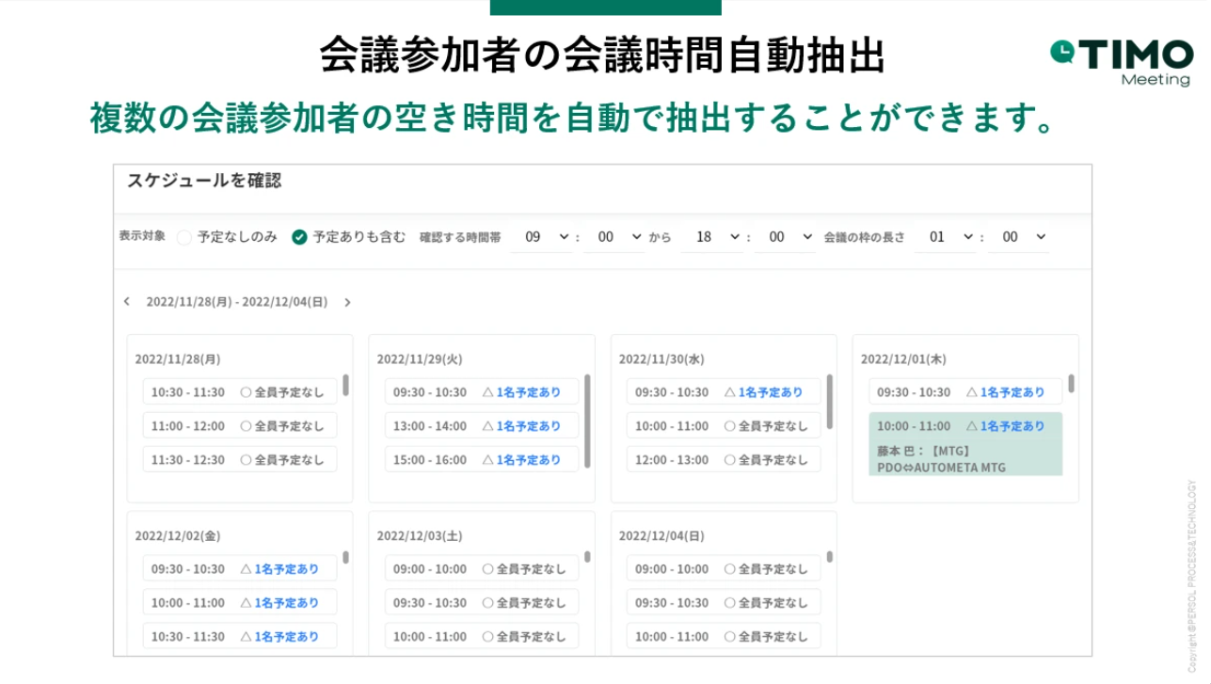1211x684 pixels.
Task: Select 09:30 - 10:30 slot on 12/01
Action: coord(965,392)
